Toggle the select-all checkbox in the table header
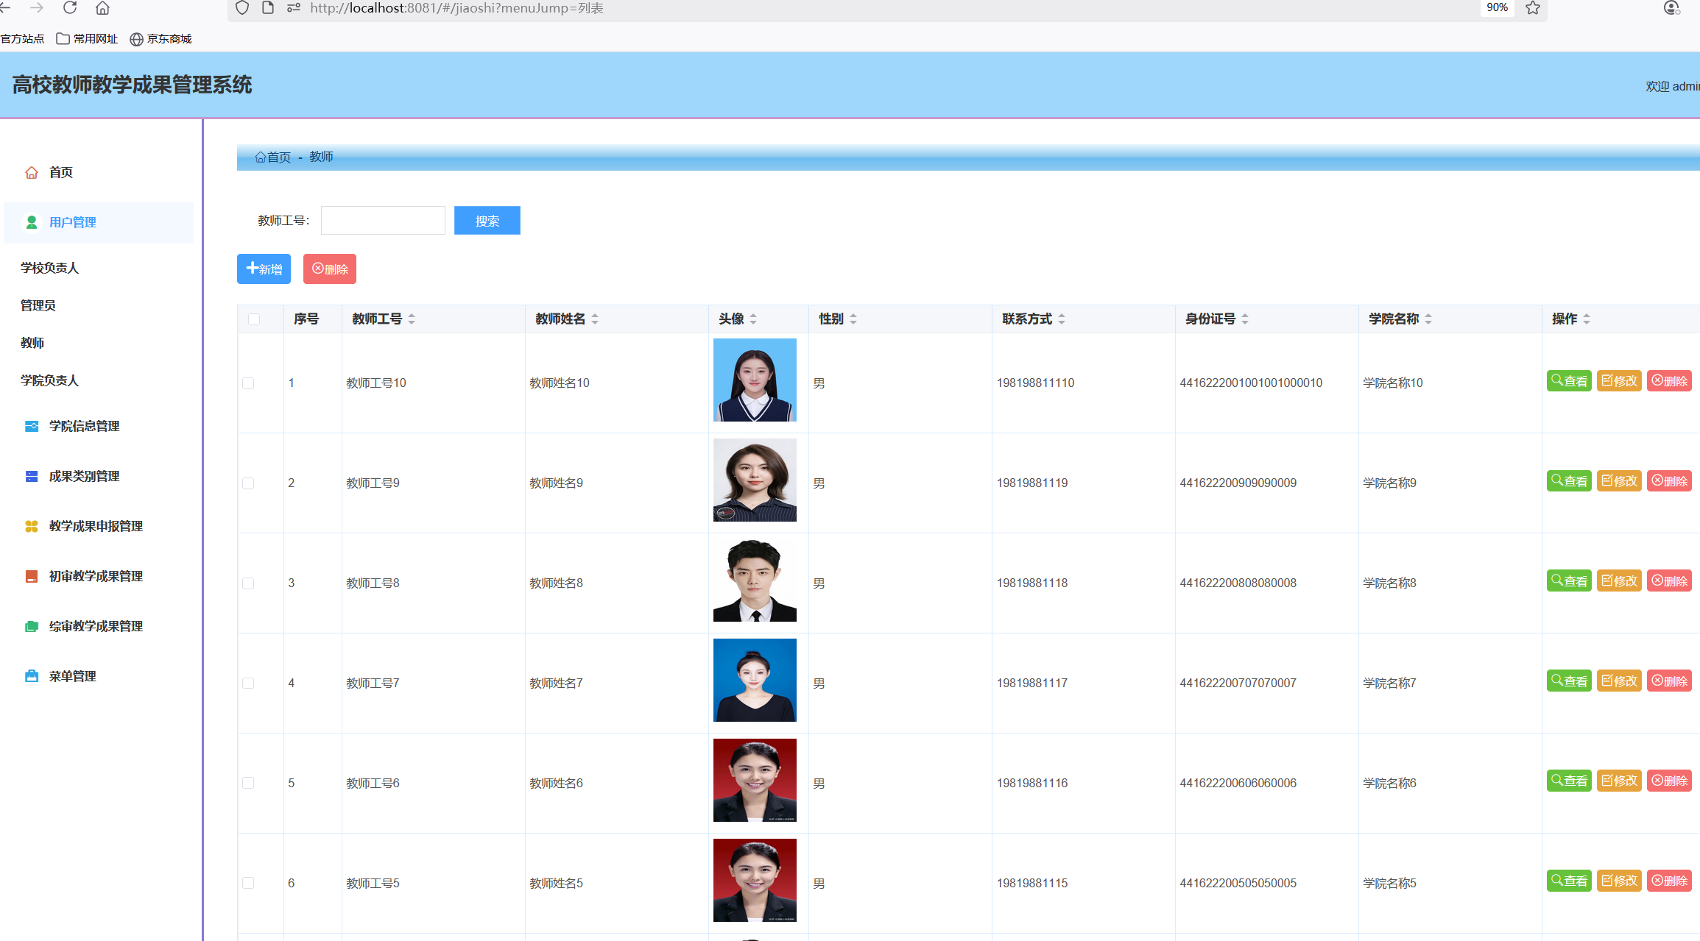 (254, 319)
